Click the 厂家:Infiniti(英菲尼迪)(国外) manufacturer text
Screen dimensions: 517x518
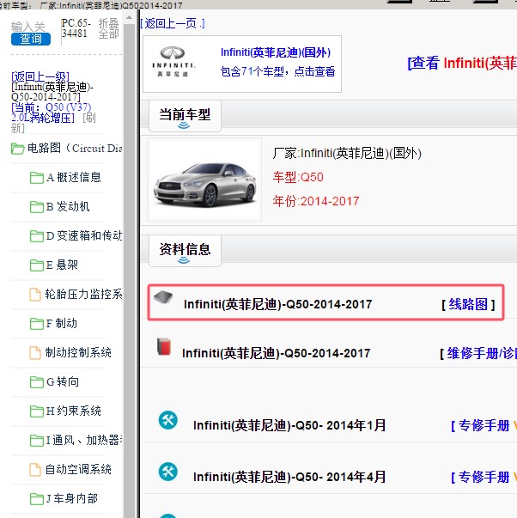(347, 153)
